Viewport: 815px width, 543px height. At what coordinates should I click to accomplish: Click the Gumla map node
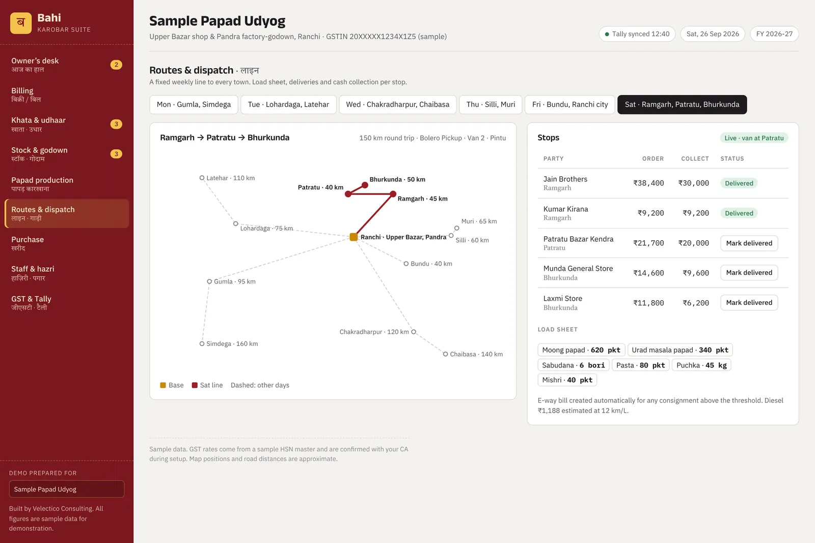(x=209, y=281)
